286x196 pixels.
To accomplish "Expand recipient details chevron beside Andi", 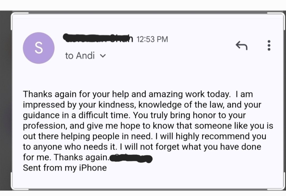I will [103, 56].
